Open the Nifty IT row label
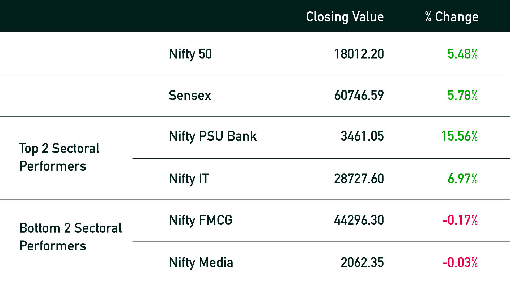Viewport: 510px width, 286px height. click(189, 179)
